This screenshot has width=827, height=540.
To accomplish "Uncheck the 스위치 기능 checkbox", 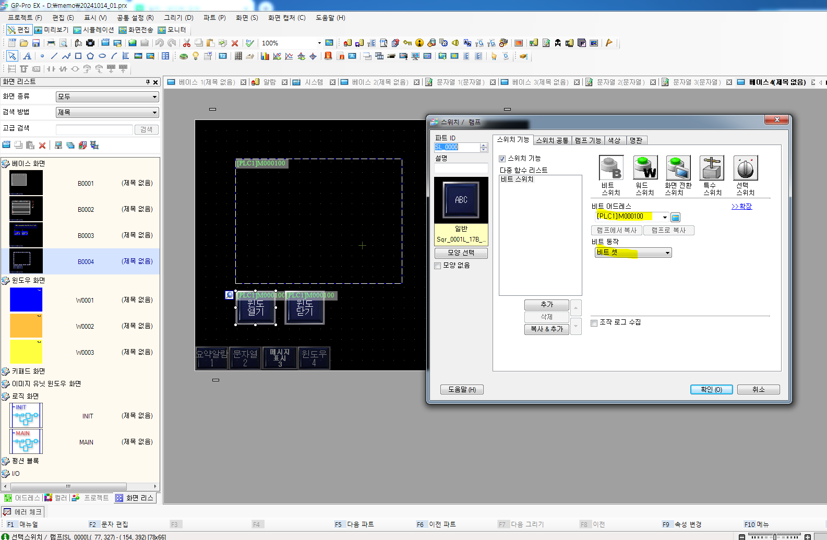I will coord(502,159).
